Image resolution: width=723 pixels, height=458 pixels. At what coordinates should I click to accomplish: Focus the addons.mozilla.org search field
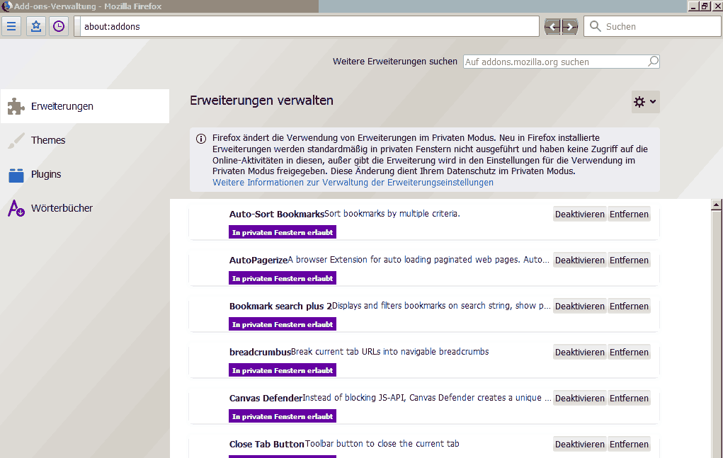click(x=561, y=62)
